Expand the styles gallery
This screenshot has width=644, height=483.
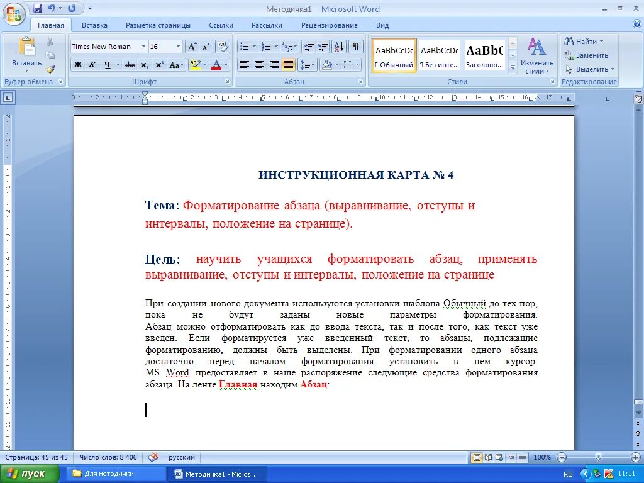tap(513, 67)
